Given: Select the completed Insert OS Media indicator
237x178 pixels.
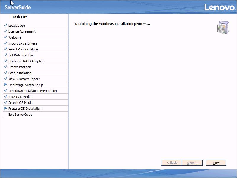Looking at the screenshot, I should tap(5, 97).
